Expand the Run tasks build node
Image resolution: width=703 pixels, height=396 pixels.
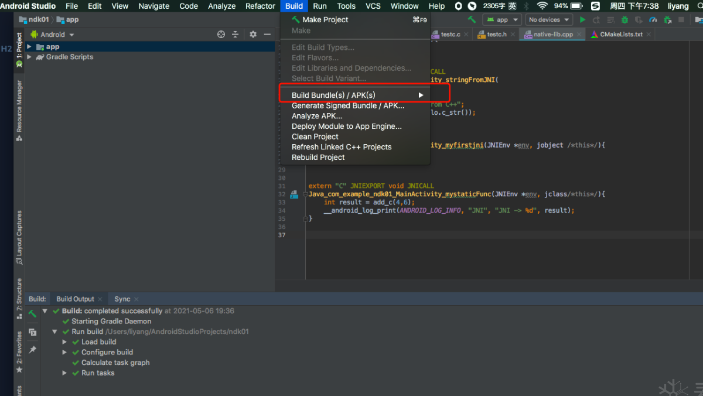(64, 373)
